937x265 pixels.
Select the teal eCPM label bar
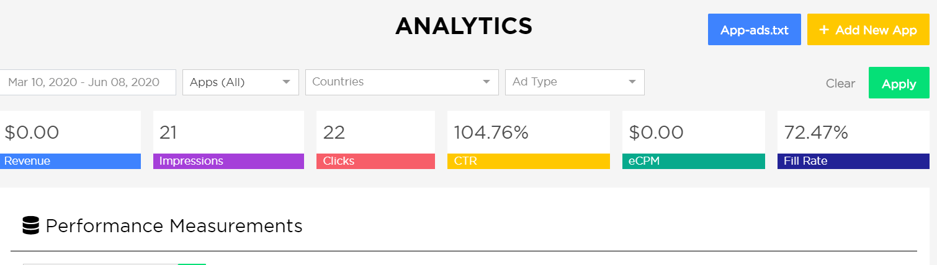(x=693, y=161)
